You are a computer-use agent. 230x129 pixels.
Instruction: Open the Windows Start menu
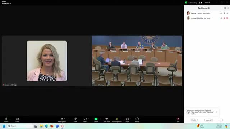tap(4, 126)
